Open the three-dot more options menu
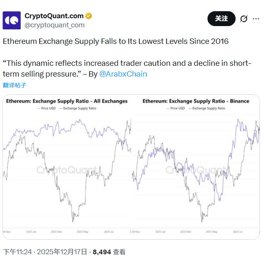The height and width of the screenshot is (260, 267). point(256,19)
